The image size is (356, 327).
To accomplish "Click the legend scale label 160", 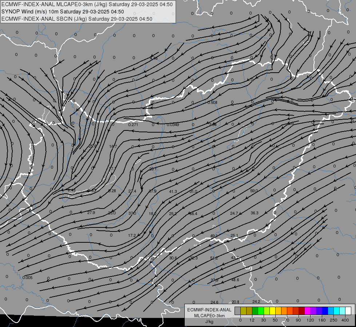I will tap(322, 320).
